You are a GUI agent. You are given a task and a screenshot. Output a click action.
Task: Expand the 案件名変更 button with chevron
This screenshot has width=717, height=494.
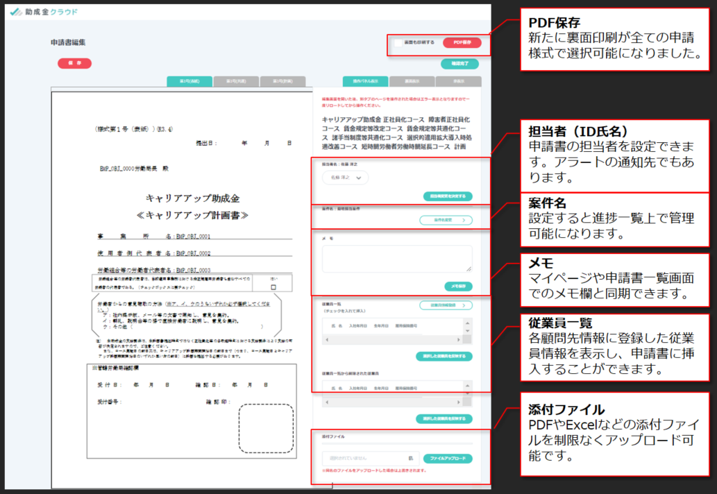(x=446, y=220)
